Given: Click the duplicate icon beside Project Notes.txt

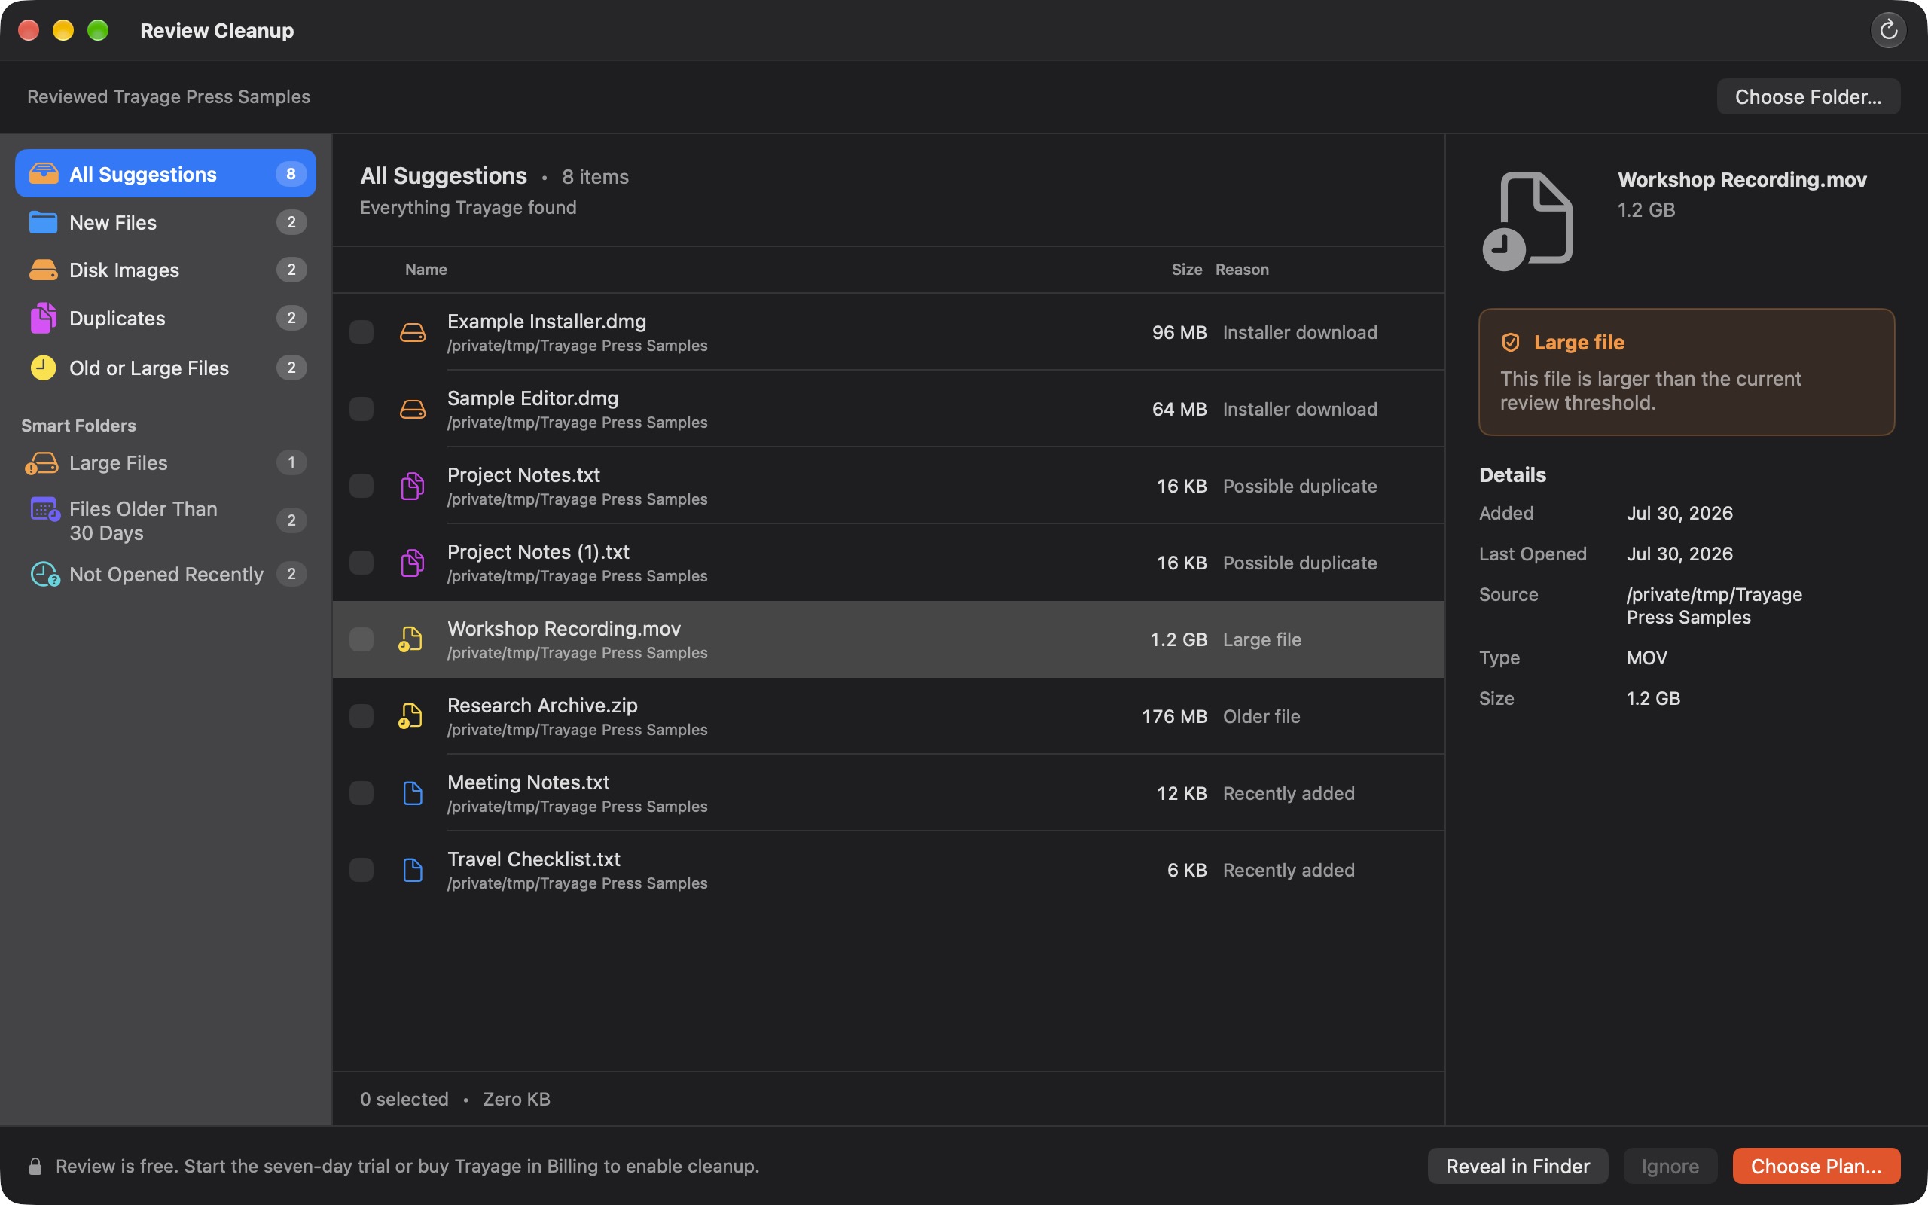Looking at the screenshot, I should [x=412, y=487].
